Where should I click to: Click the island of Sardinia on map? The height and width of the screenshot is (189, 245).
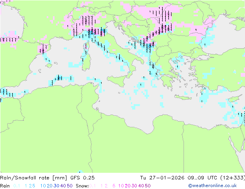[87, 62]
